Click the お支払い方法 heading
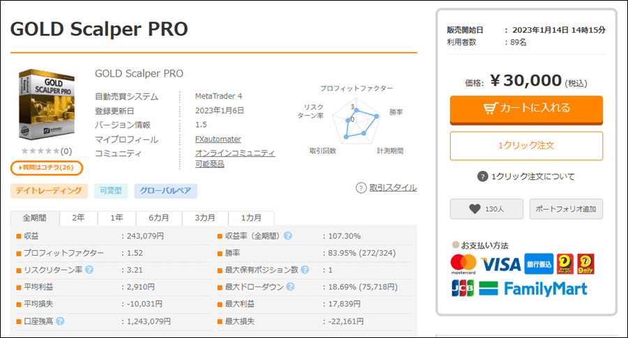The image size is (628, 338). [x=484, y=245]
